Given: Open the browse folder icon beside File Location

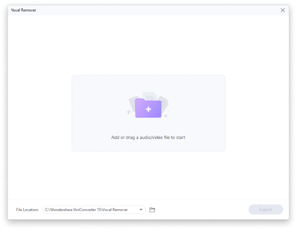Looking at the screenshot, I should [152, 210].
